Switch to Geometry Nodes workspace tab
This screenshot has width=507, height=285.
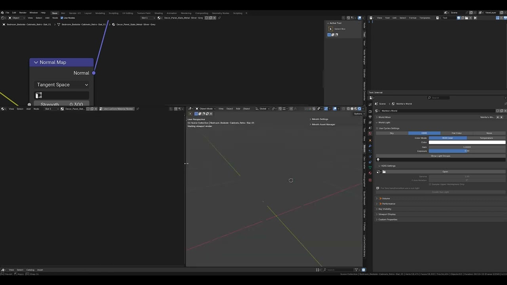coord(221,13)
